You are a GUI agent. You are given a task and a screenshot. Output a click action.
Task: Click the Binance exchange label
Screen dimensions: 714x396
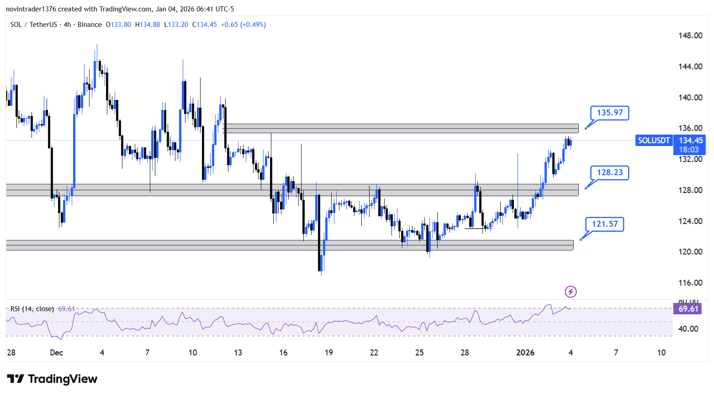point(90,25)
